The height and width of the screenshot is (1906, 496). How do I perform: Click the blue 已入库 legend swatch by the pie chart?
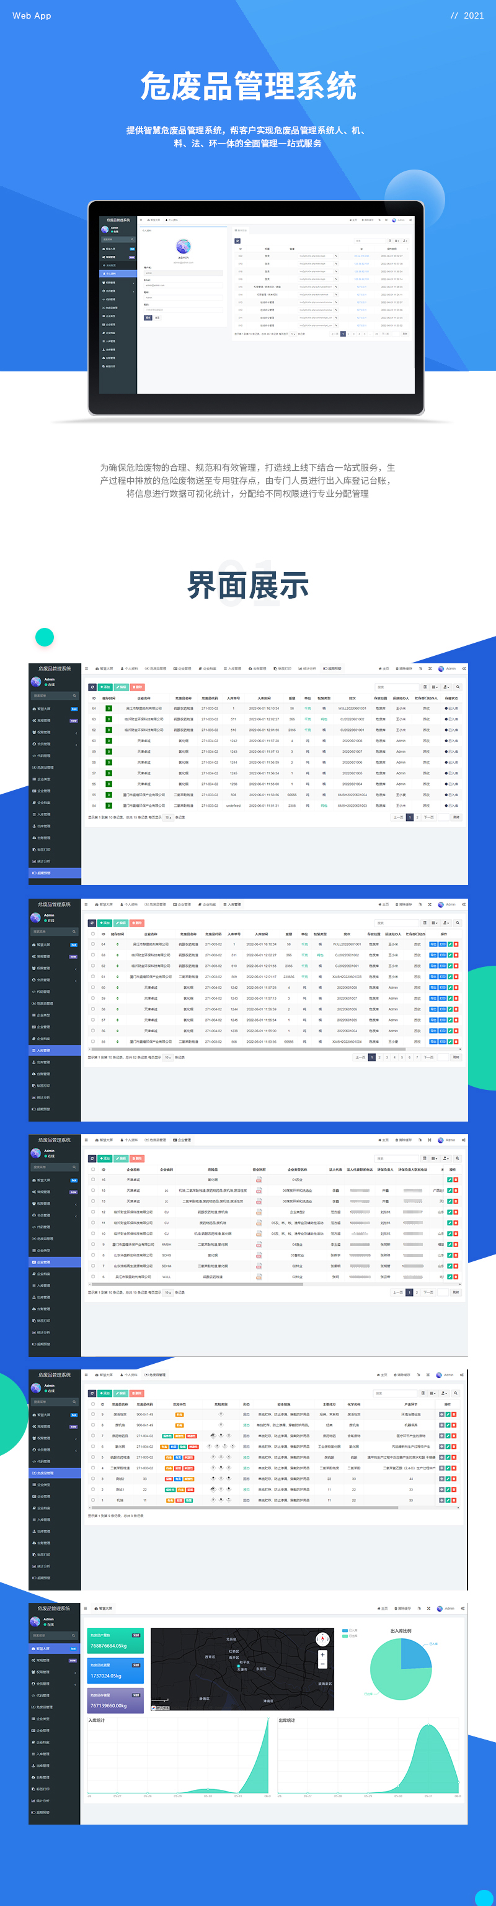coord(345,1631)
